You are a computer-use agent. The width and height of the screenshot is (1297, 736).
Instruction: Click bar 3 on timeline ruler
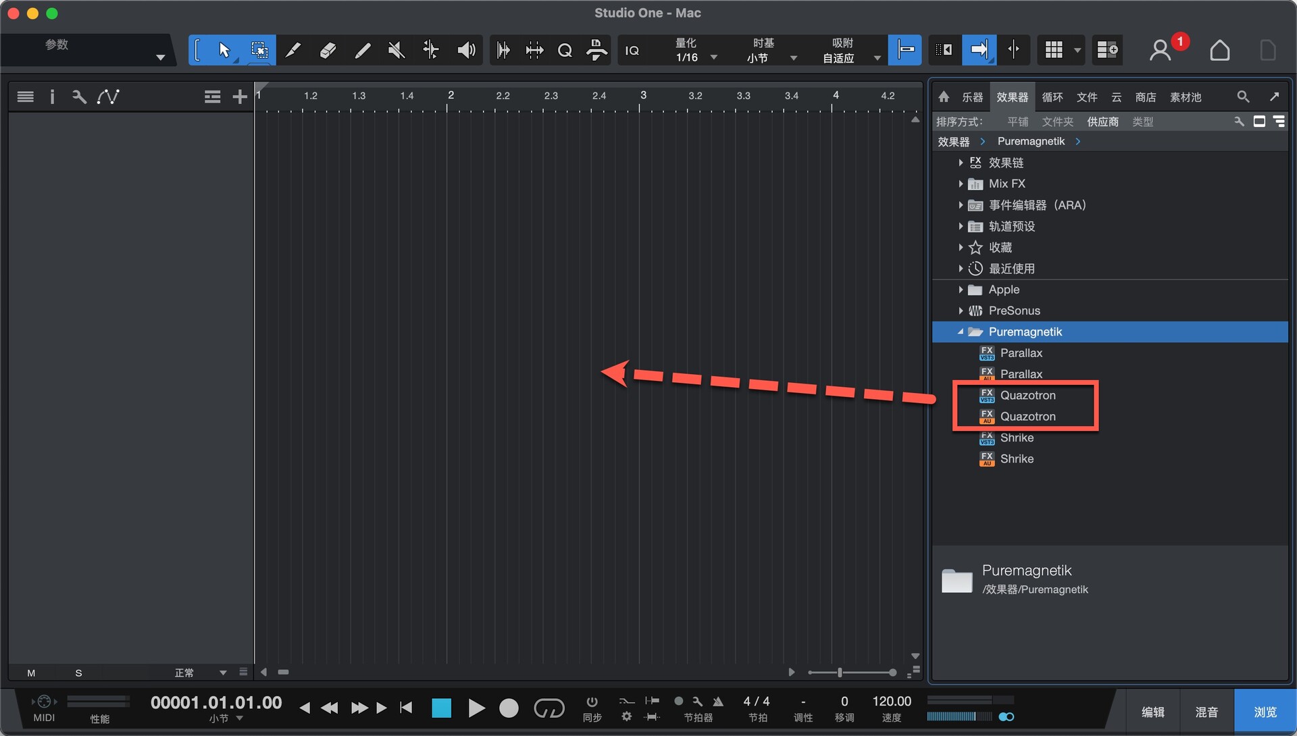643,95
